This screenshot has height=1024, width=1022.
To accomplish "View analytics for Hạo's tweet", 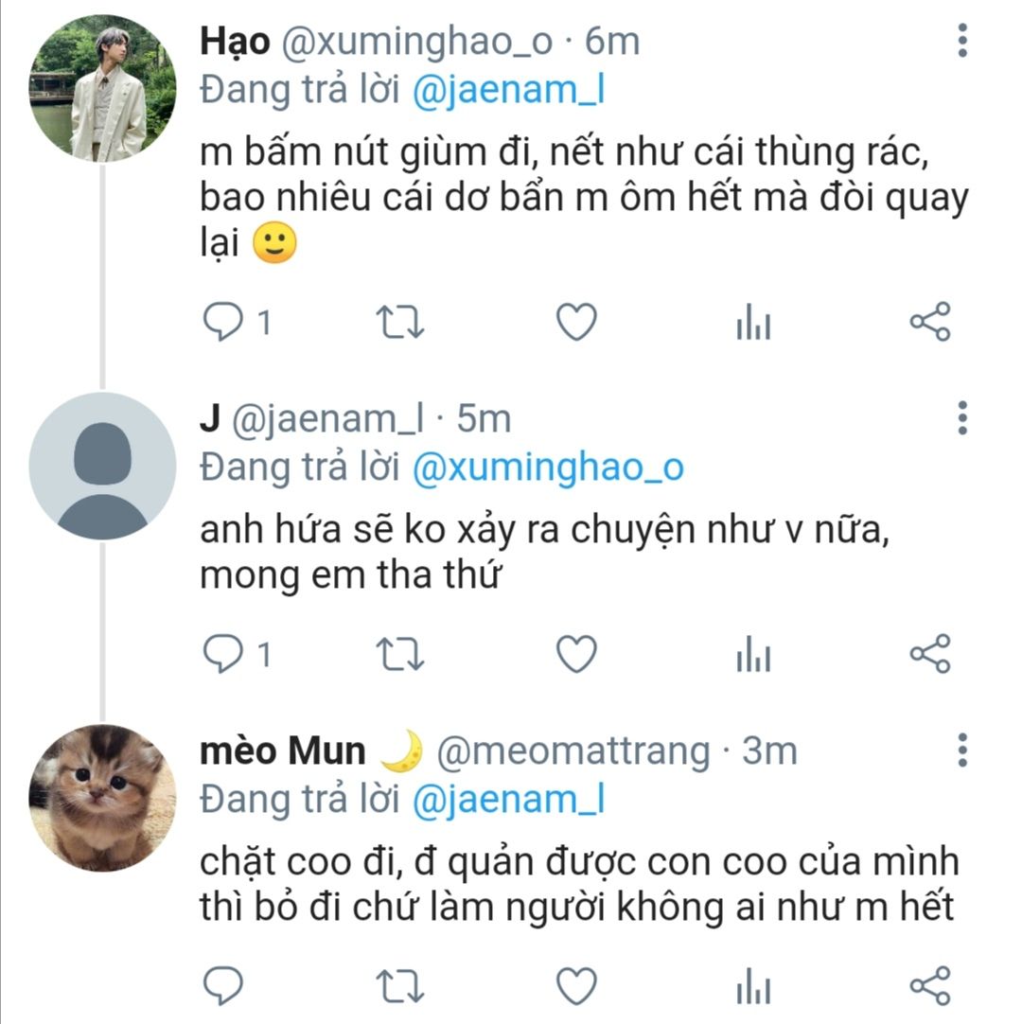I will click(753, 325).
